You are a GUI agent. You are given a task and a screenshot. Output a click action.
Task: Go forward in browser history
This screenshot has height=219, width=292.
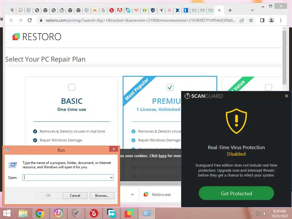coord(21,20)
